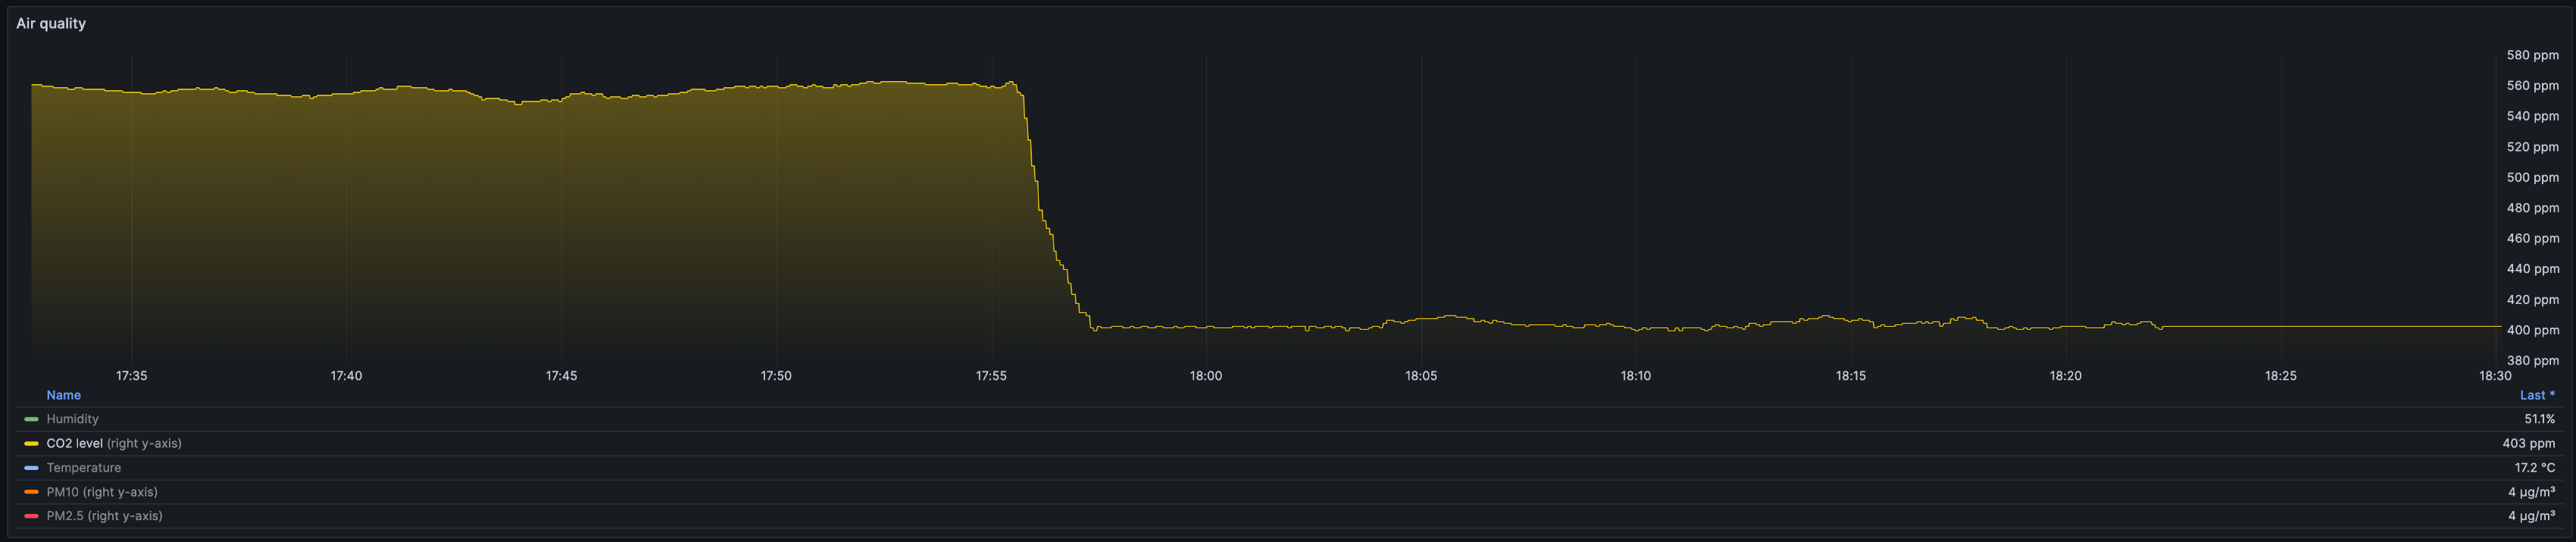Toggle the Temperature series in legend
2576x542 pixels.
coord(83,468)
